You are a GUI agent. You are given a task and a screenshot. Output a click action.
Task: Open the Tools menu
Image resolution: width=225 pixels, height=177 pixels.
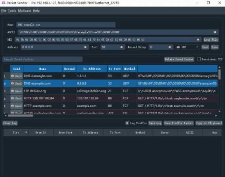(x=12, y=11)
